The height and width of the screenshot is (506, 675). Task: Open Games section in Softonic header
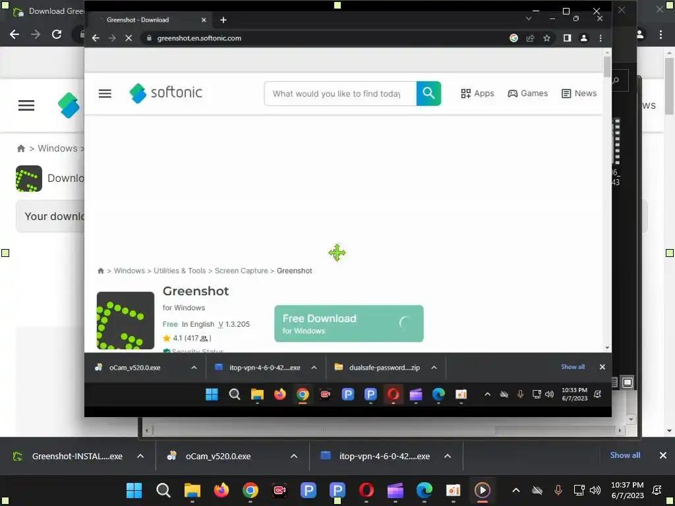pyautogui.click(x=528, y=94)
